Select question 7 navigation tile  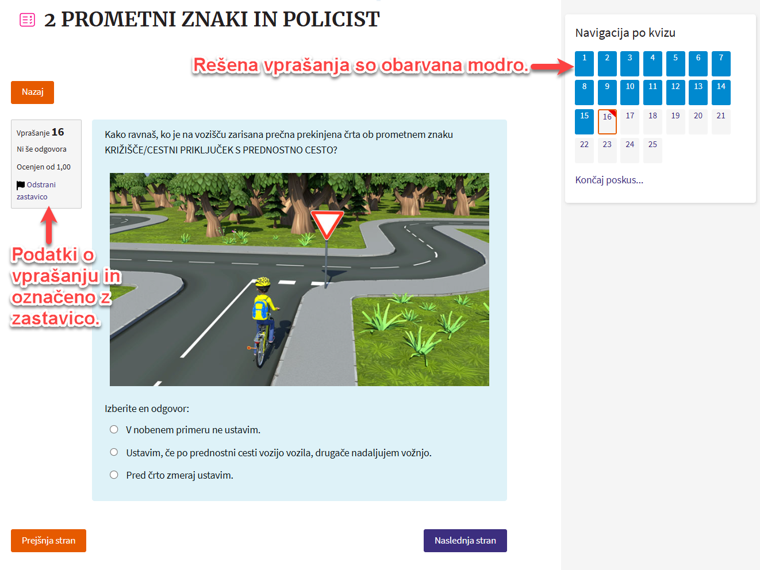(x=721, y=64)
